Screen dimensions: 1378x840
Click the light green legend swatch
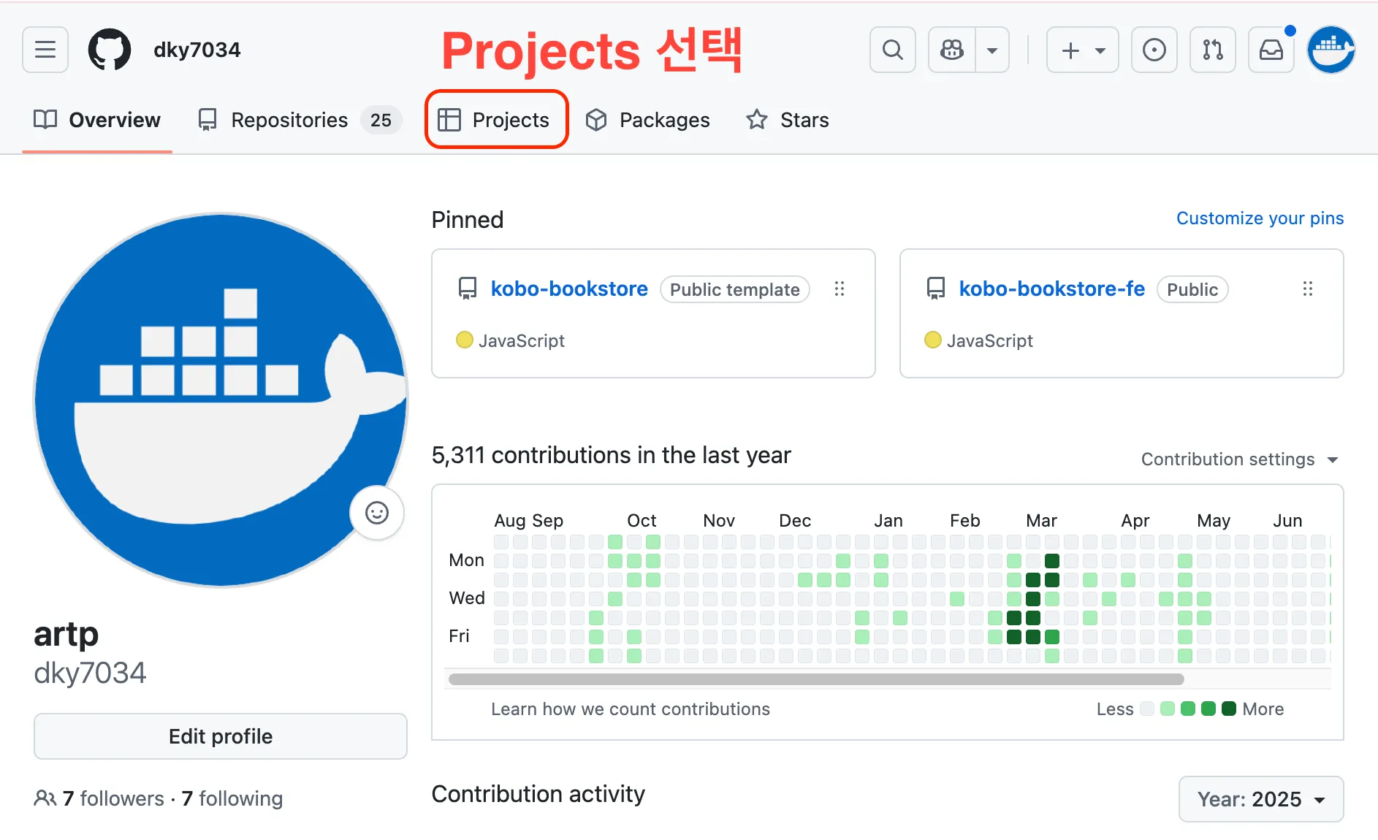[x=1168, y=709]
